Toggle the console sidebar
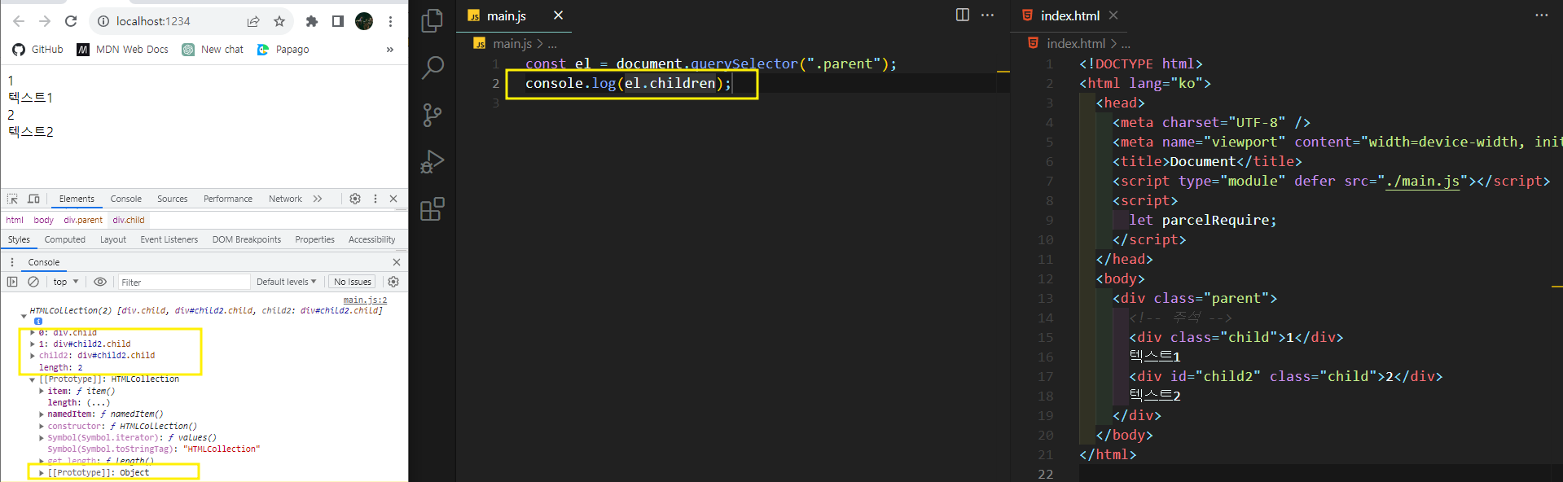1563x482 pixels. [12, 282]
